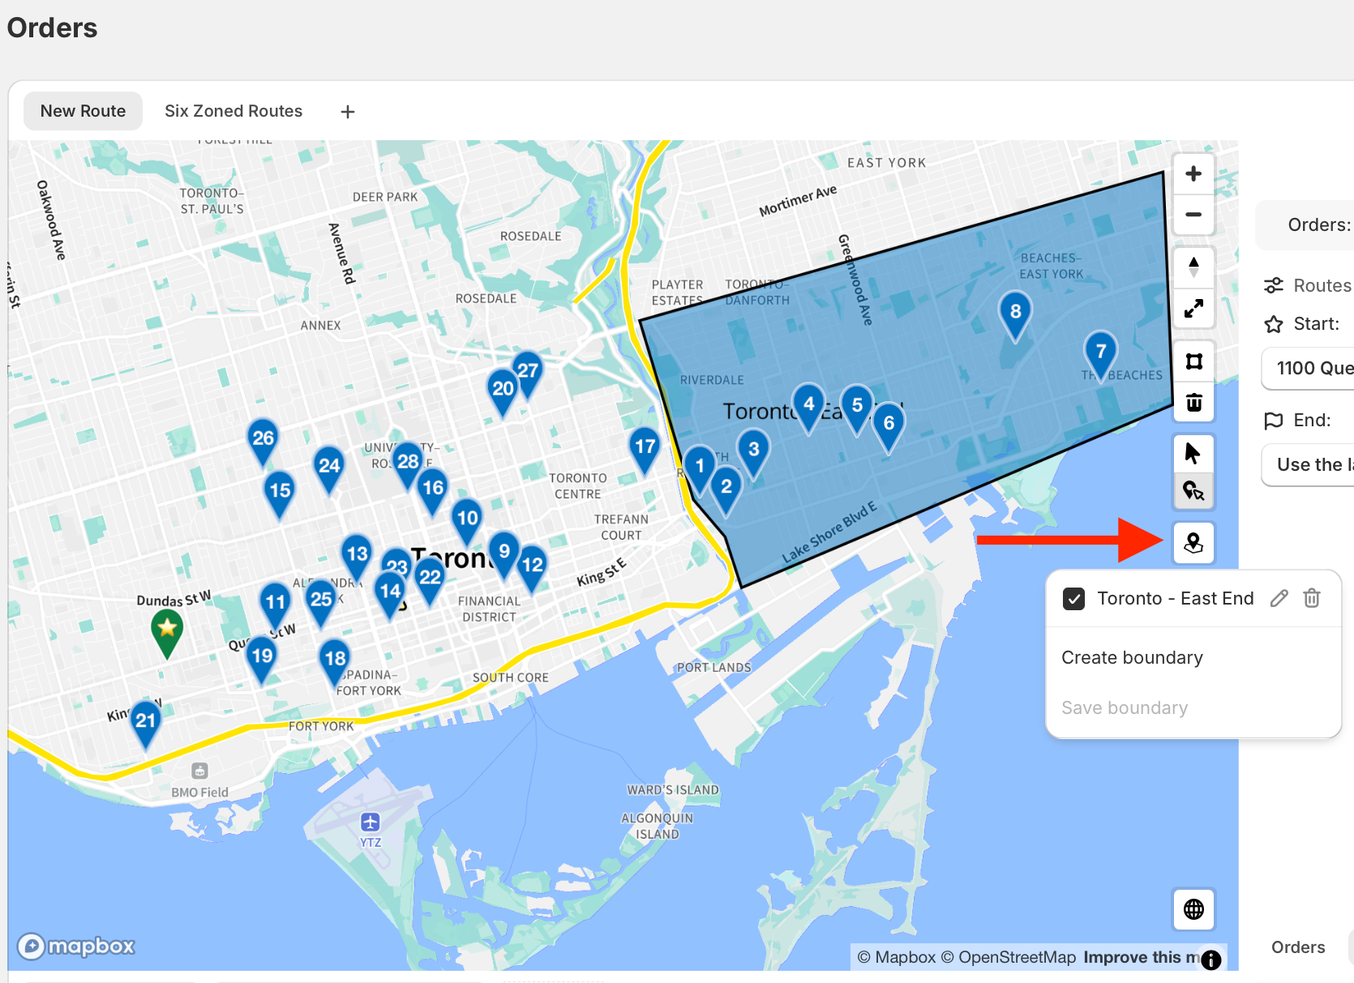
Task: Select map marker number 21
Action: click(146, 724)
